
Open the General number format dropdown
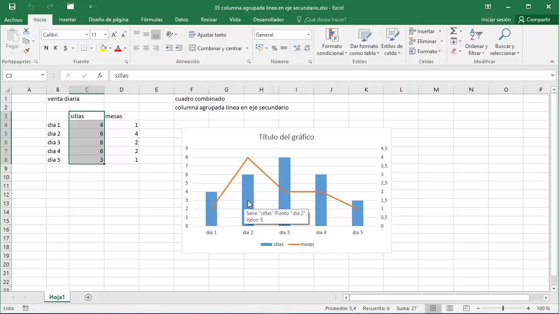click(308, 35)
